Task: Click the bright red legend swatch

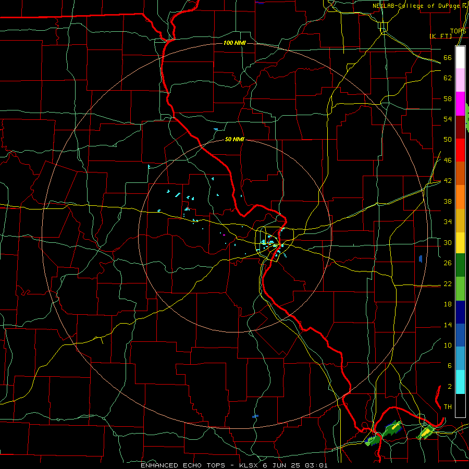Action: click(x=460, y=150)
